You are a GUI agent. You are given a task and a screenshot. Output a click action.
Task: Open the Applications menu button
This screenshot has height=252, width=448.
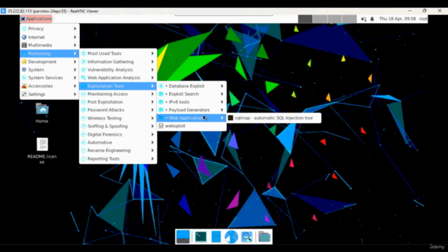tap(36, 19)
